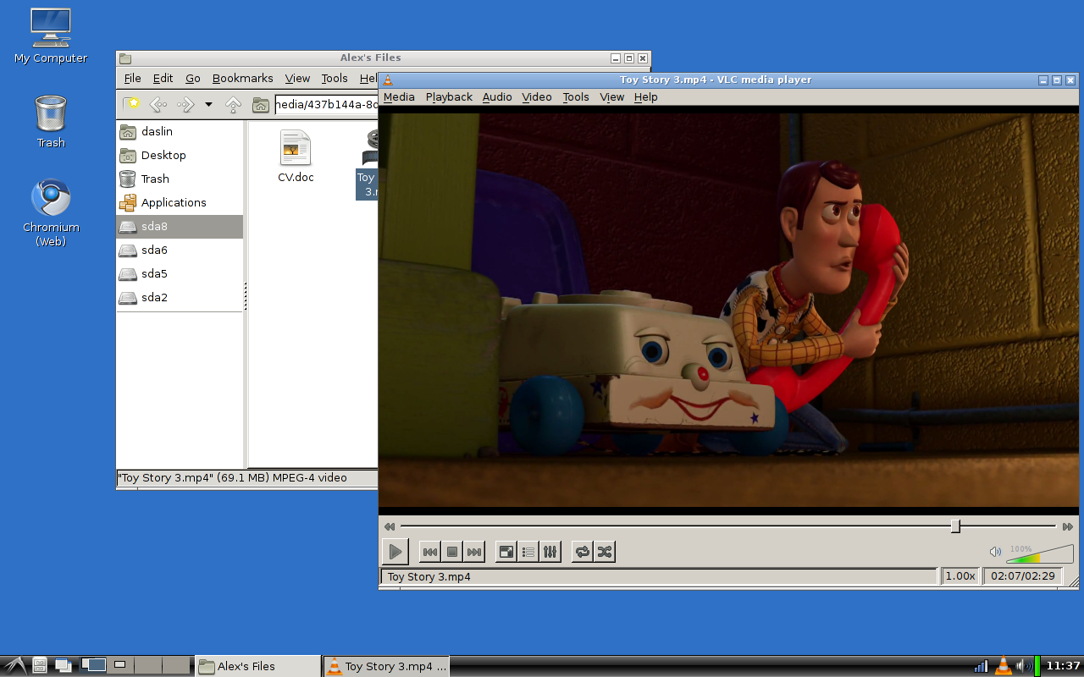1084x677 pixels.
Task: Select sda6 drive in sidebar
Action: pyautogui.click(x=180, y=250)
